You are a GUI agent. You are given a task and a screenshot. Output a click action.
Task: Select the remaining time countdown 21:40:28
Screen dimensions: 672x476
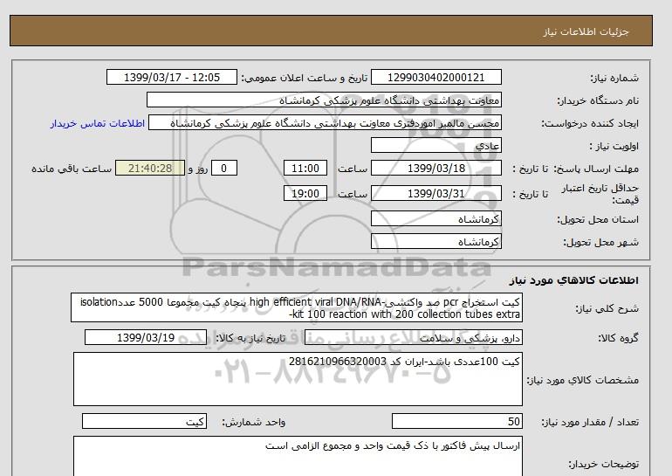(150, 168)
